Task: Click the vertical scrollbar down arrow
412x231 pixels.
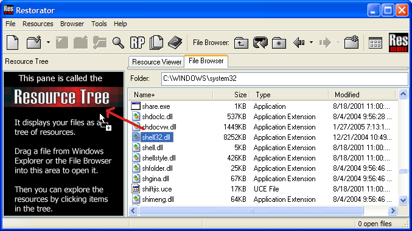Action: pyautogui.click(x=403, y=200)
